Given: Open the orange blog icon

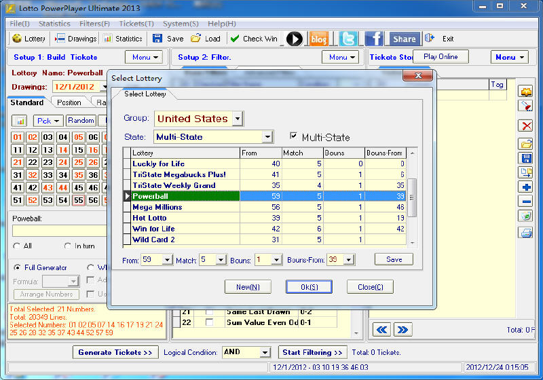Looking at the screenshot, I should [318, 39].
